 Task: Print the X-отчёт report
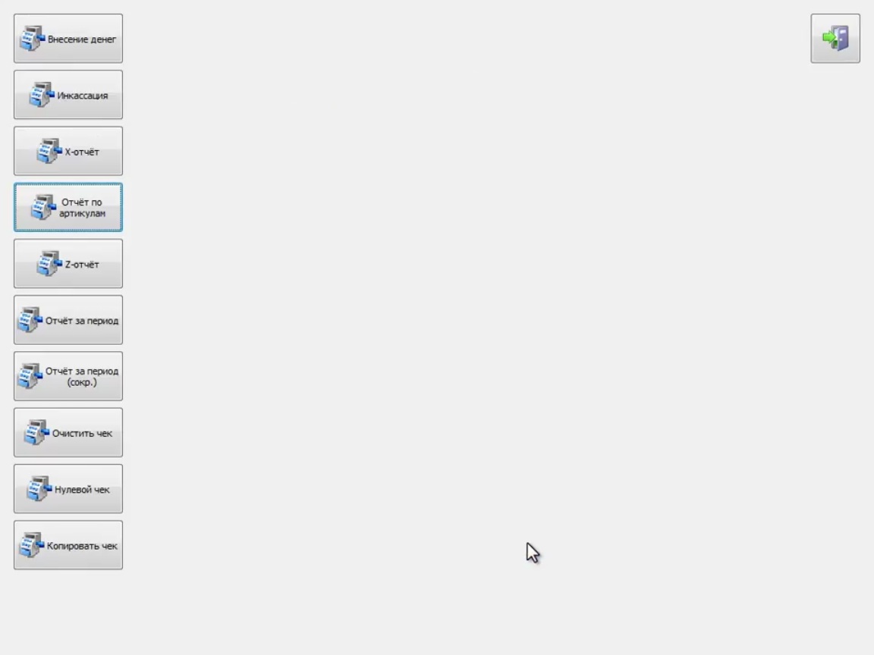(68, 151)
